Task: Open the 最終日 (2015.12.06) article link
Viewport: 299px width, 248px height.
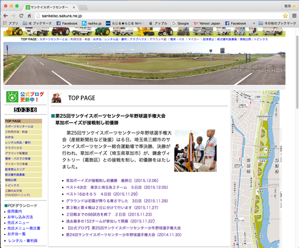Action: (x=112, y=181)
